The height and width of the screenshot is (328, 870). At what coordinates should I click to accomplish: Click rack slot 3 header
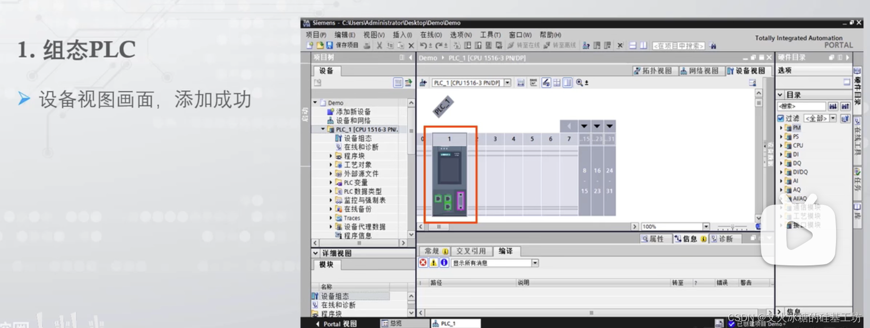495,139
